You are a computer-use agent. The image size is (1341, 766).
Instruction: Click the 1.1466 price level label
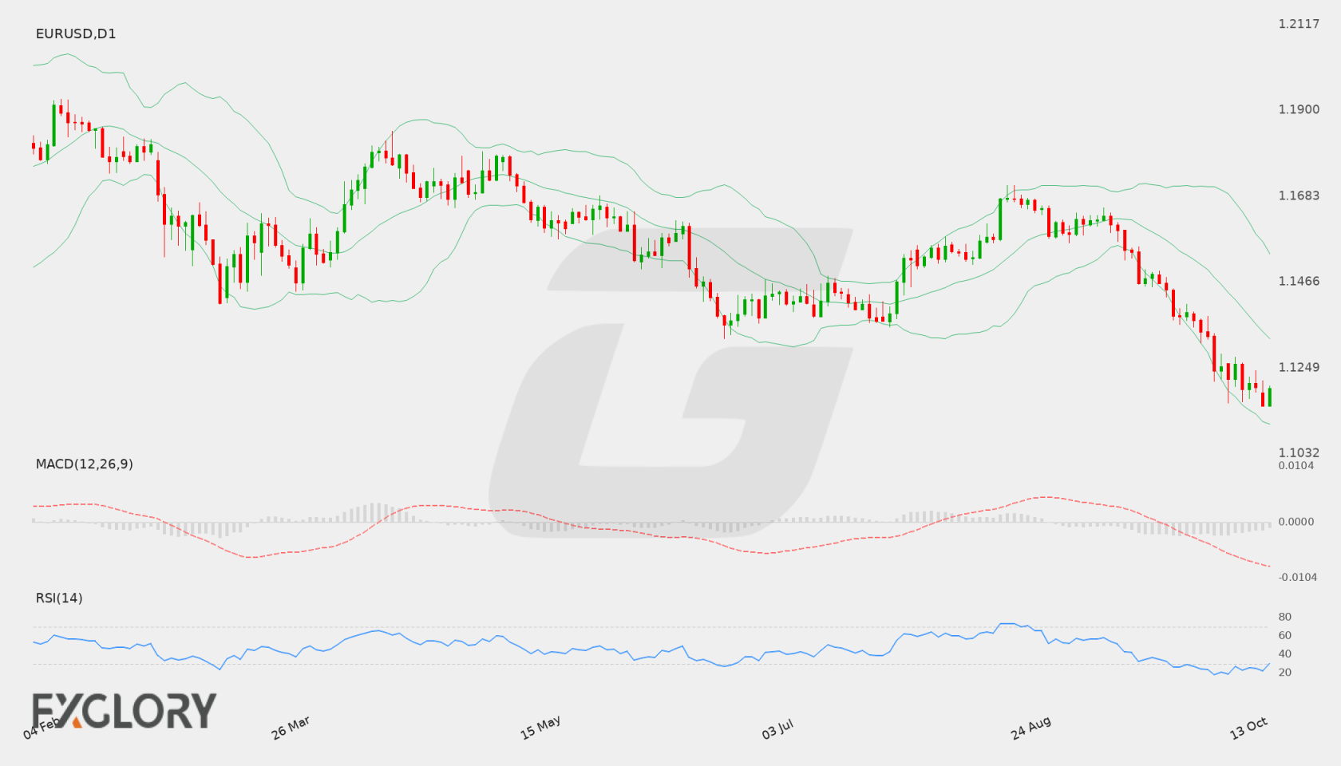(x=1299, y=281)
